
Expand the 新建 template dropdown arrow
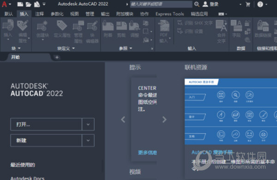click(88, 140)
